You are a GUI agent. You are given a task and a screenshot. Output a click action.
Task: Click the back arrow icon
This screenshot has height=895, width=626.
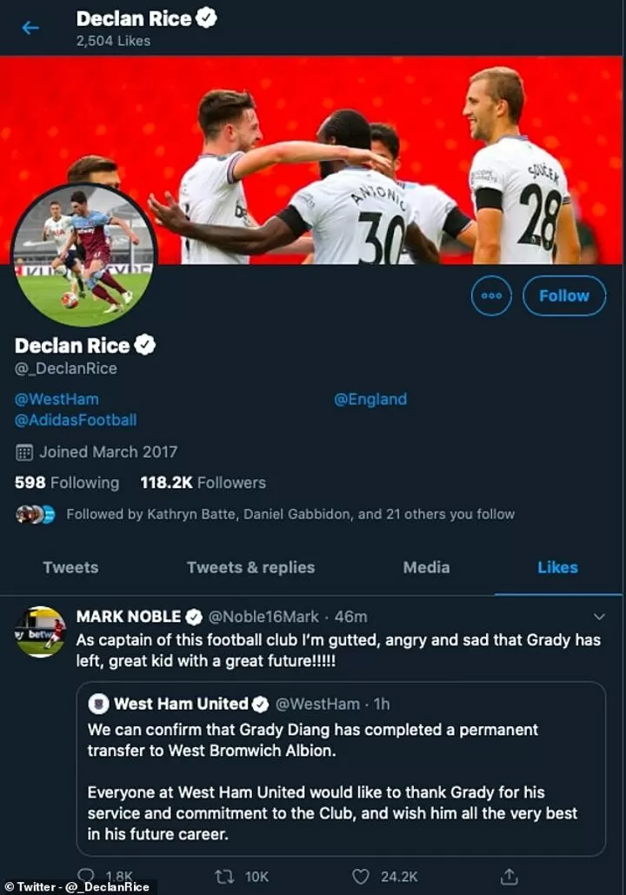click(30, 28)
